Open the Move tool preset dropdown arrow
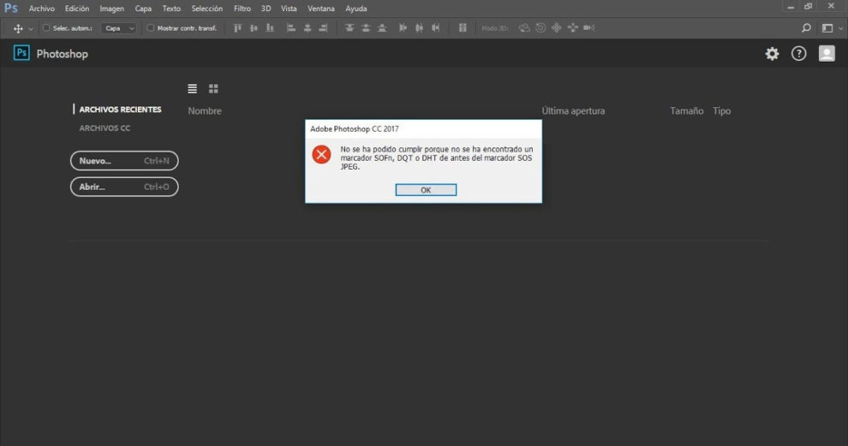The image size is (848, 446). click(30, 28)
